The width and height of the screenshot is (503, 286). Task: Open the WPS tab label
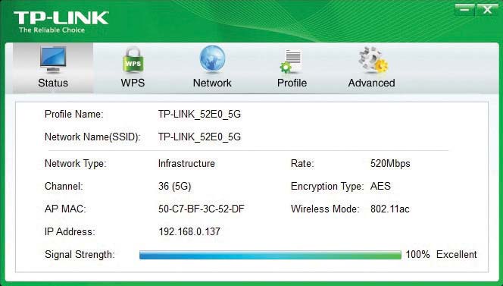tap(133, 83)
